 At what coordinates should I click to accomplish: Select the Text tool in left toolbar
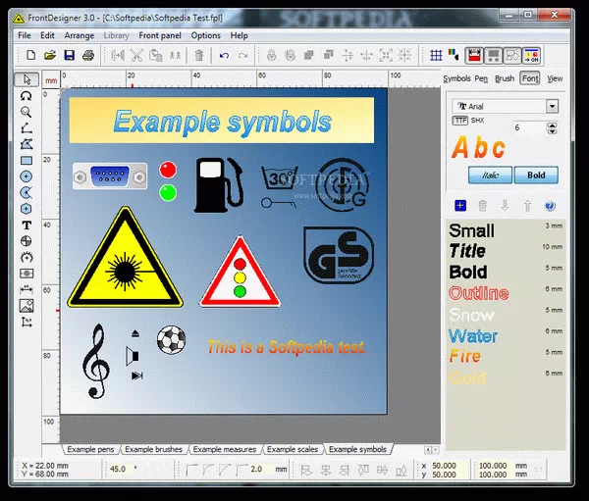(x=26, y=225)
